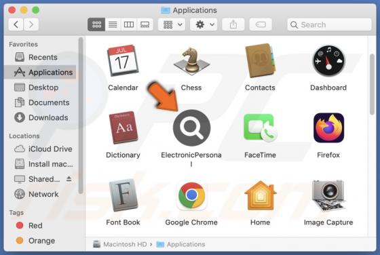
Task: Click the FaceTime app icon
Action: 260,128
